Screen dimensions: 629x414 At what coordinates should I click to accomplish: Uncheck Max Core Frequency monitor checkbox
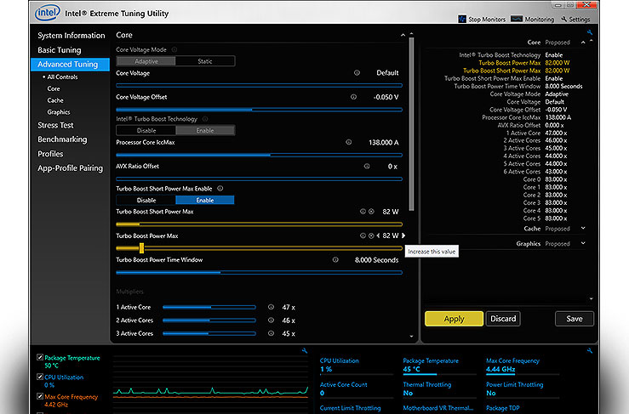pos(40,396)
